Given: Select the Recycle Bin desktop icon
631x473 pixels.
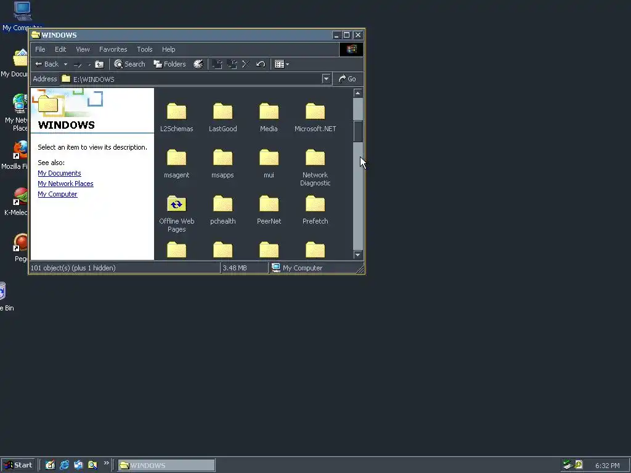Looking at the screenshot, I should pyautogui.click(x=6, y=297).
